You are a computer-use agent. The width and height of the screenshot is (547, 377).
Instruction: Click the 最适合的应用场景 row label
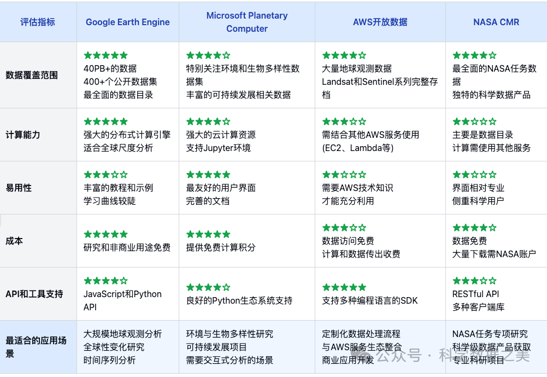pyautogui.click(x=36, y=347)
